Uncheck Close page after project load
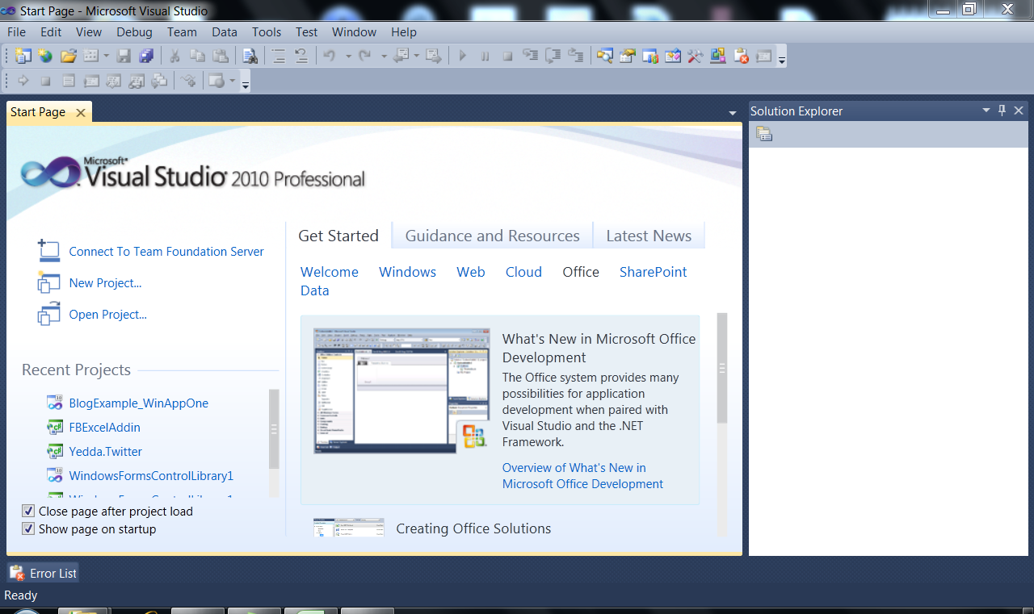 [28, 512]
